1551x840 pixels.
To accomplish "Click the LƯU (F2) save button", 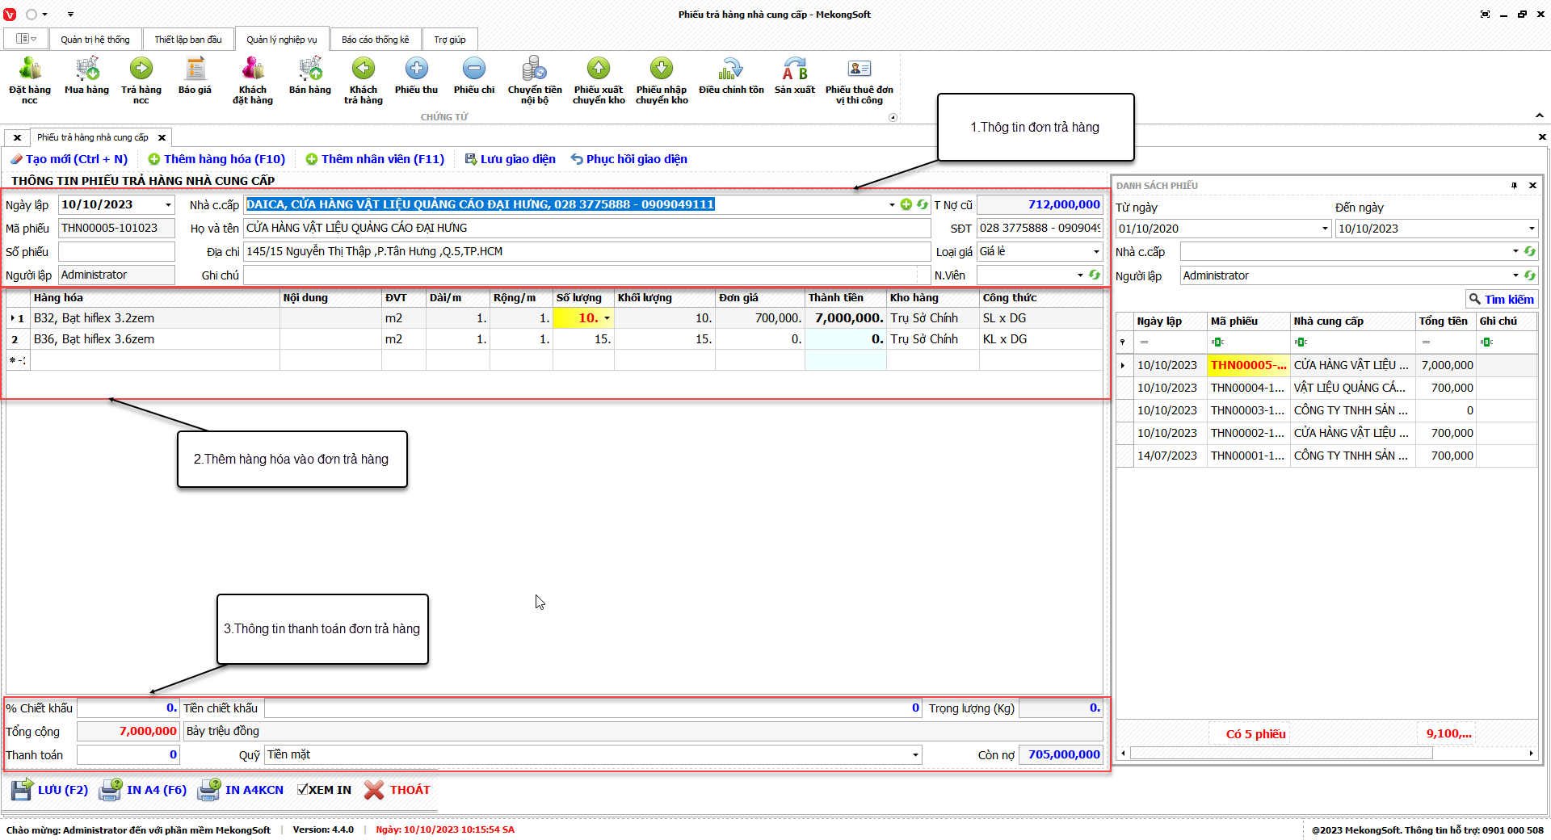I will coord(50,790).
